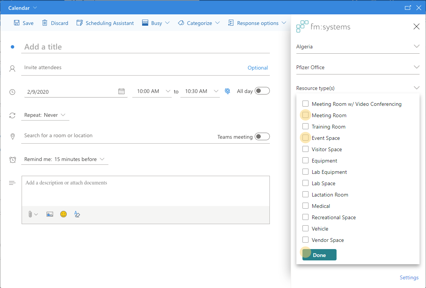Check the Training Room checkbox
426x288 pixels.
[305, 126]
